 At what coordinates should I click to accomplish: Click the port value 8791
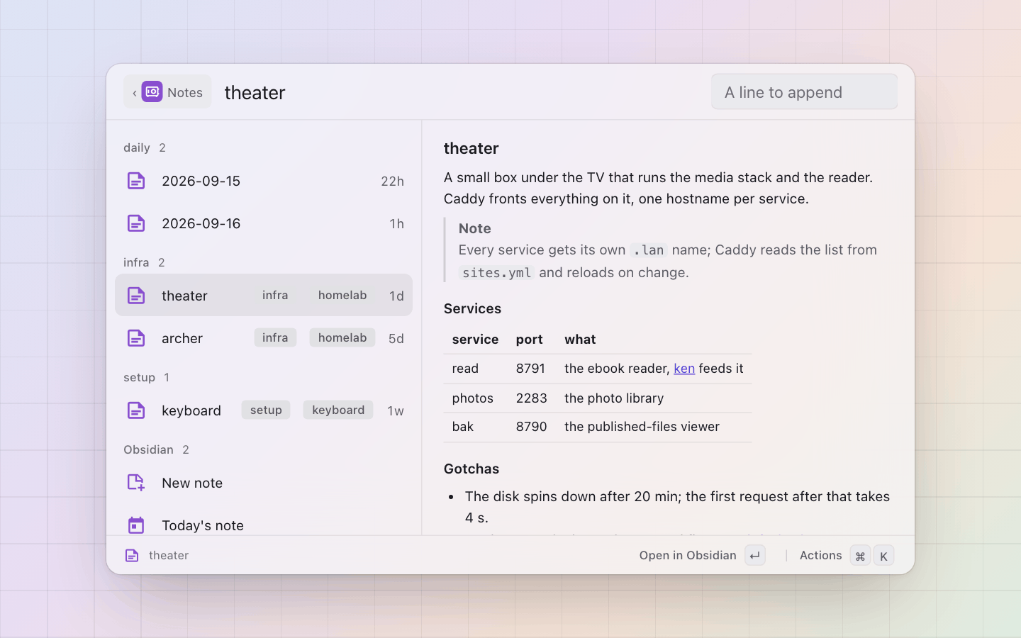click(531, 369)
